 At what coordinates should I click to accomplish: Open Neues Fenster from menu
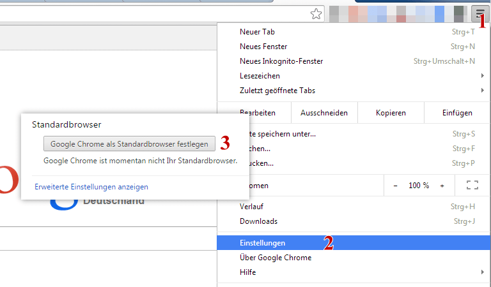[x=354, y=47]
